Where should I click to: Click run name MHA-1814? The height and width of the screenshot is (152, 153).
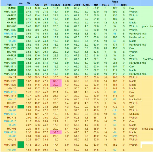pos(10,107)
